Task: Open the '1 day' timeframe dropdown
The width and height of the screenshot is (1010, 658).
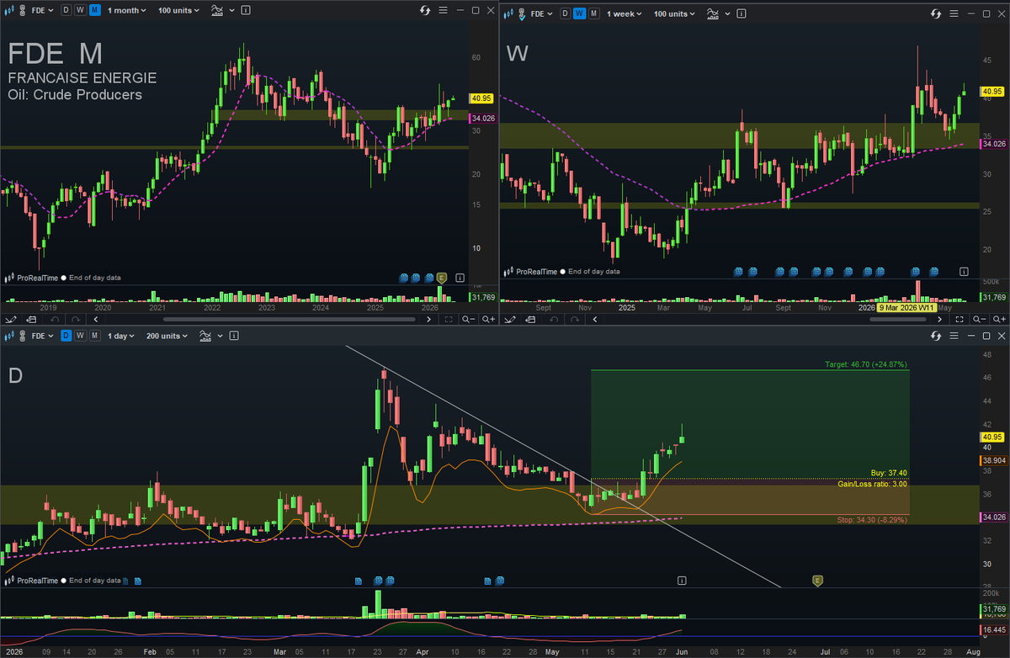Action: click(x=120, y=336)
